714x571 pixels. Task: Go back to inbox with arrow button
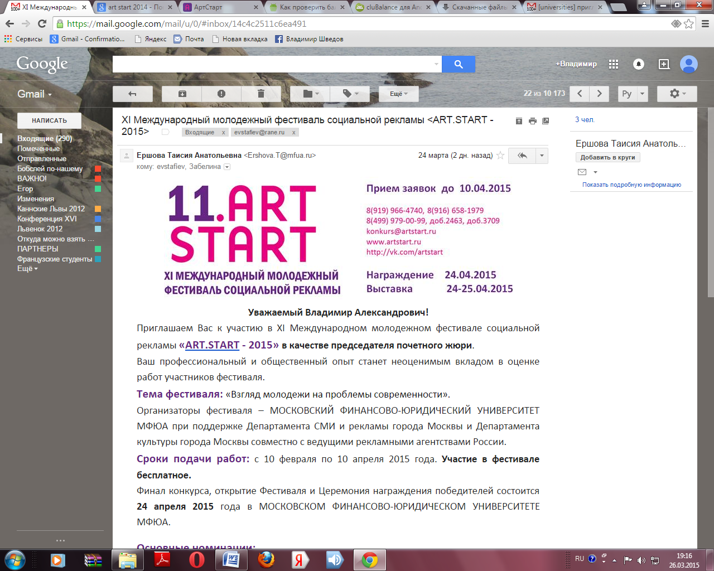tap(132, 94)
